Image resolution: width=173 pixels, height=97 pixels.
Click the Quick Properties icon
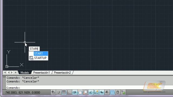click(118, 92)
